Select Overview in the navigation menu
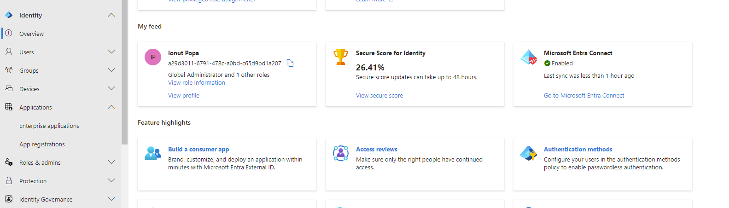Viewport: 729px width, 208px height. pyautogui.click(x=31, y=34)
